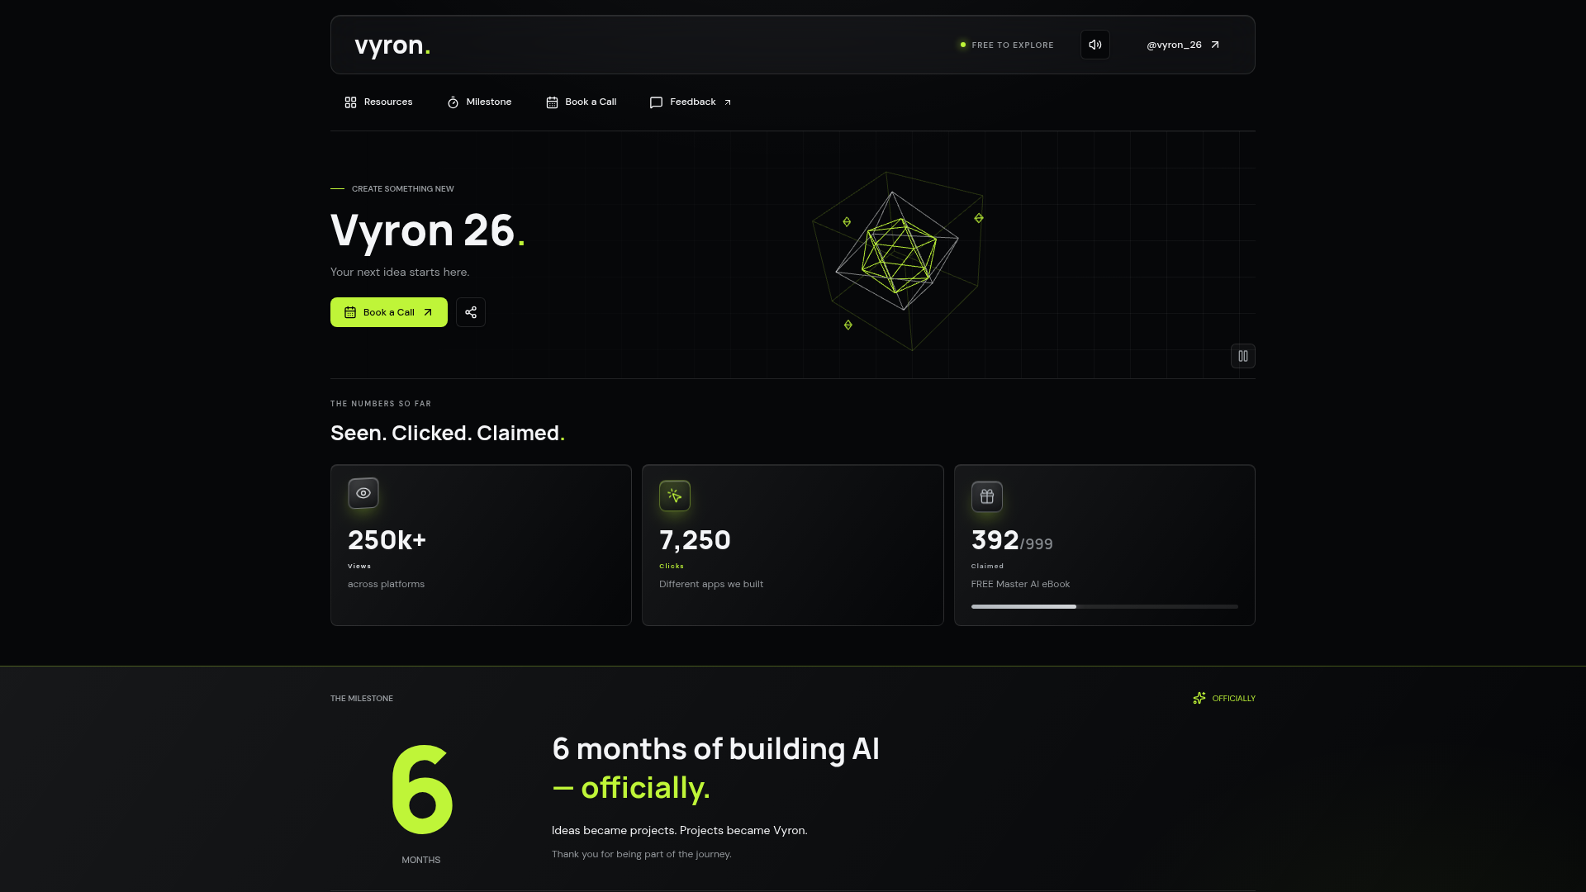Click the vyron. logo in header

pyautogui.click(x=392, y=45)
